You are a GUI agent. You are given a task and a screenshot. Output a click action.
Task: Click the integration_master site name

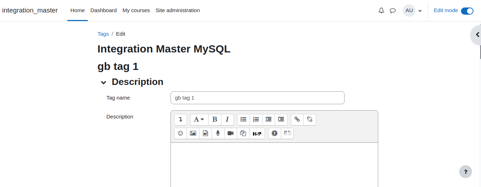[30, 10]
